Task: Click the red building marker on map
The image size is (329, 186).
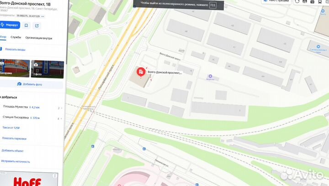Action: pyautogui.click(x=141, y=72)
